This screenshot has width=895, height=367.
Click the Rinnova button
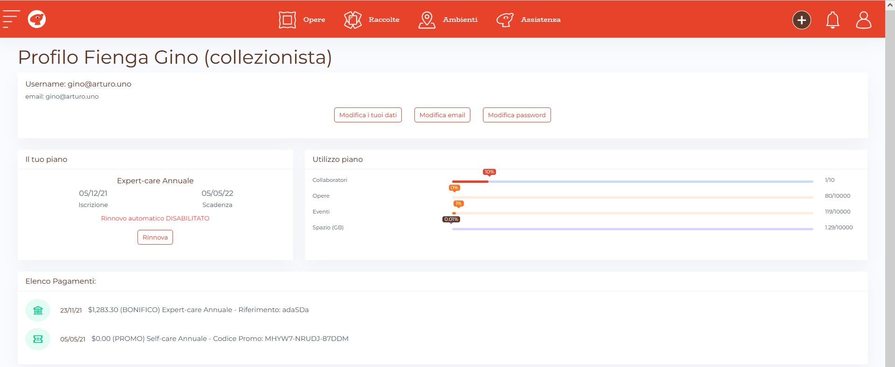coord(155,237)
